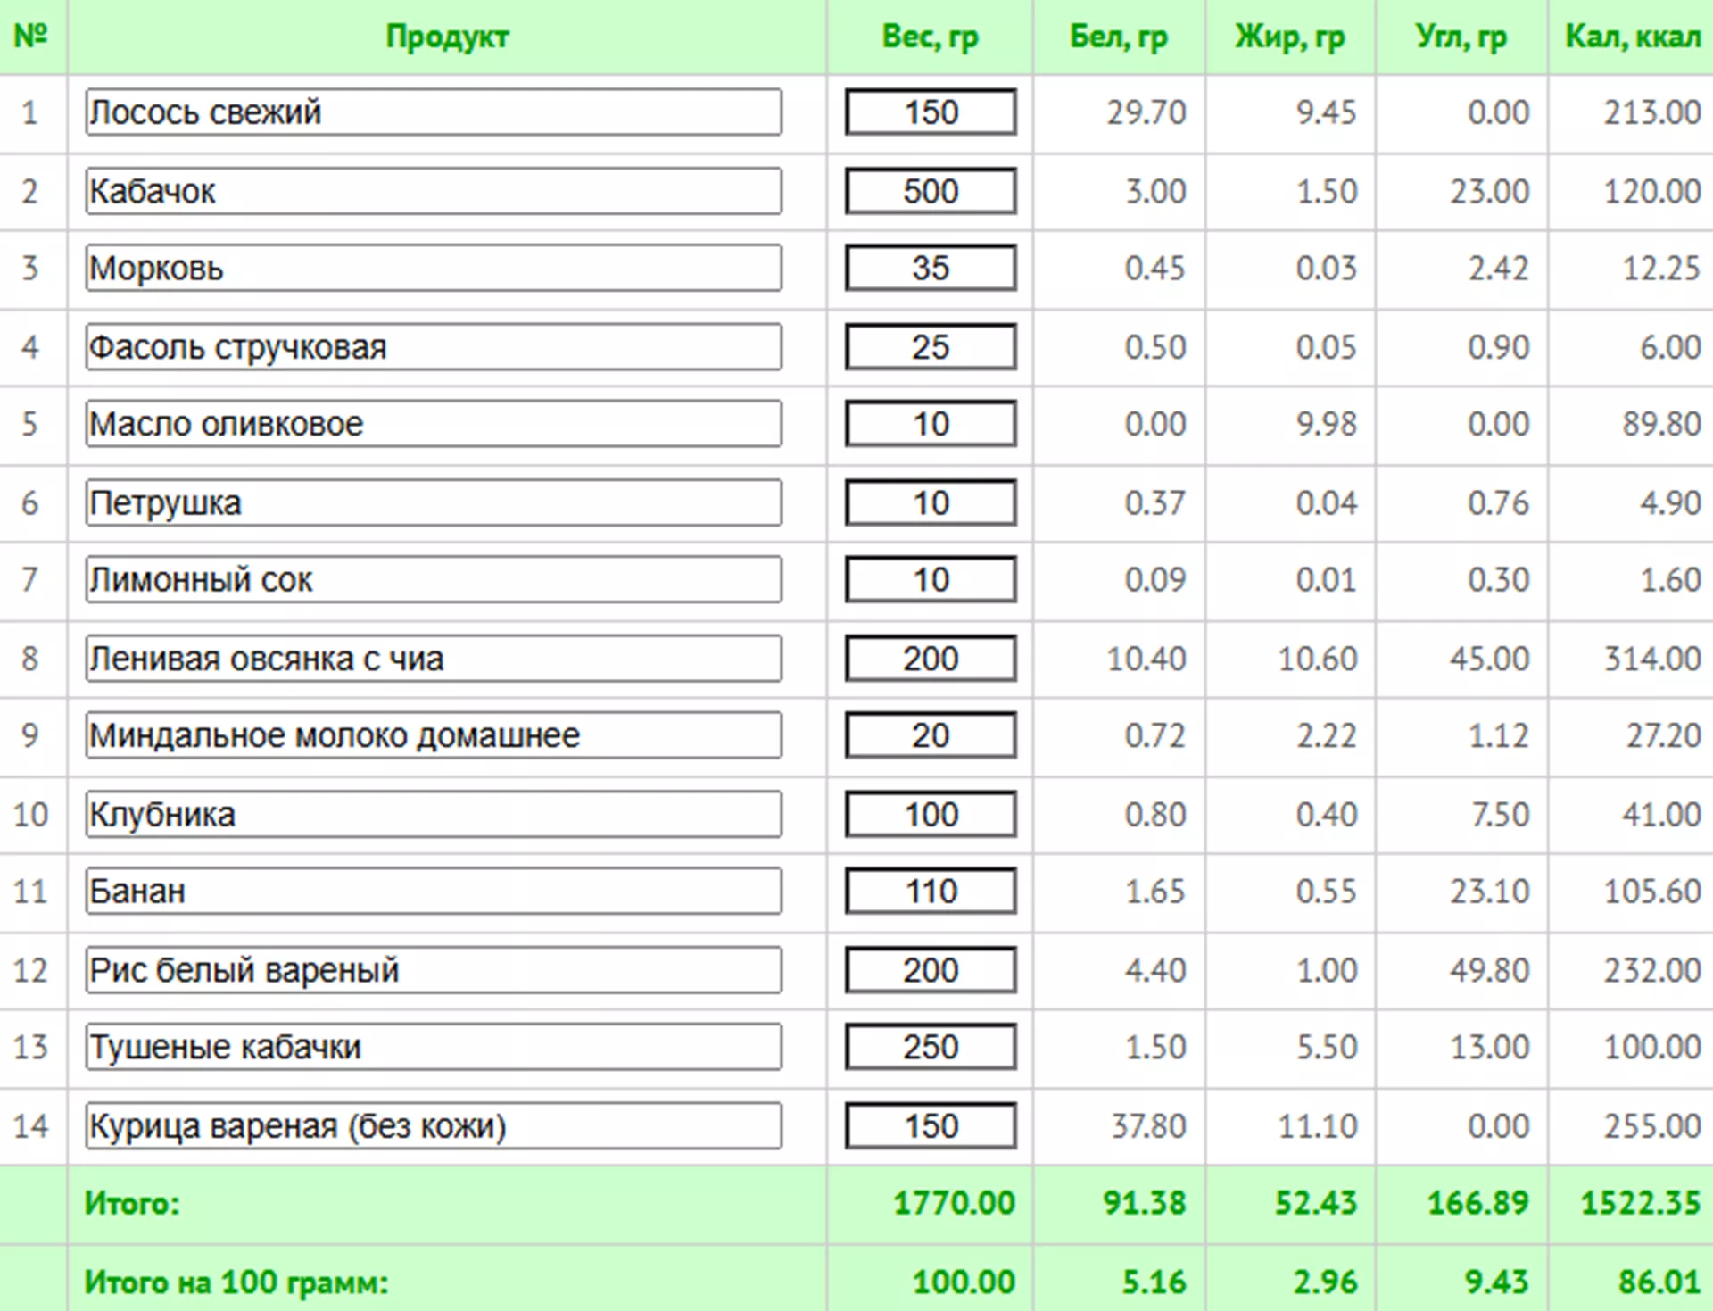This screenshot has width=1713, height=1311.
Task: Click the Продукт column header
Action: [447, 37]
